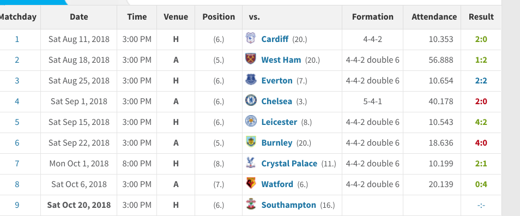This screenshot has width=520, height=216.
Task: Open the Southampton team link
Action: 288,205
